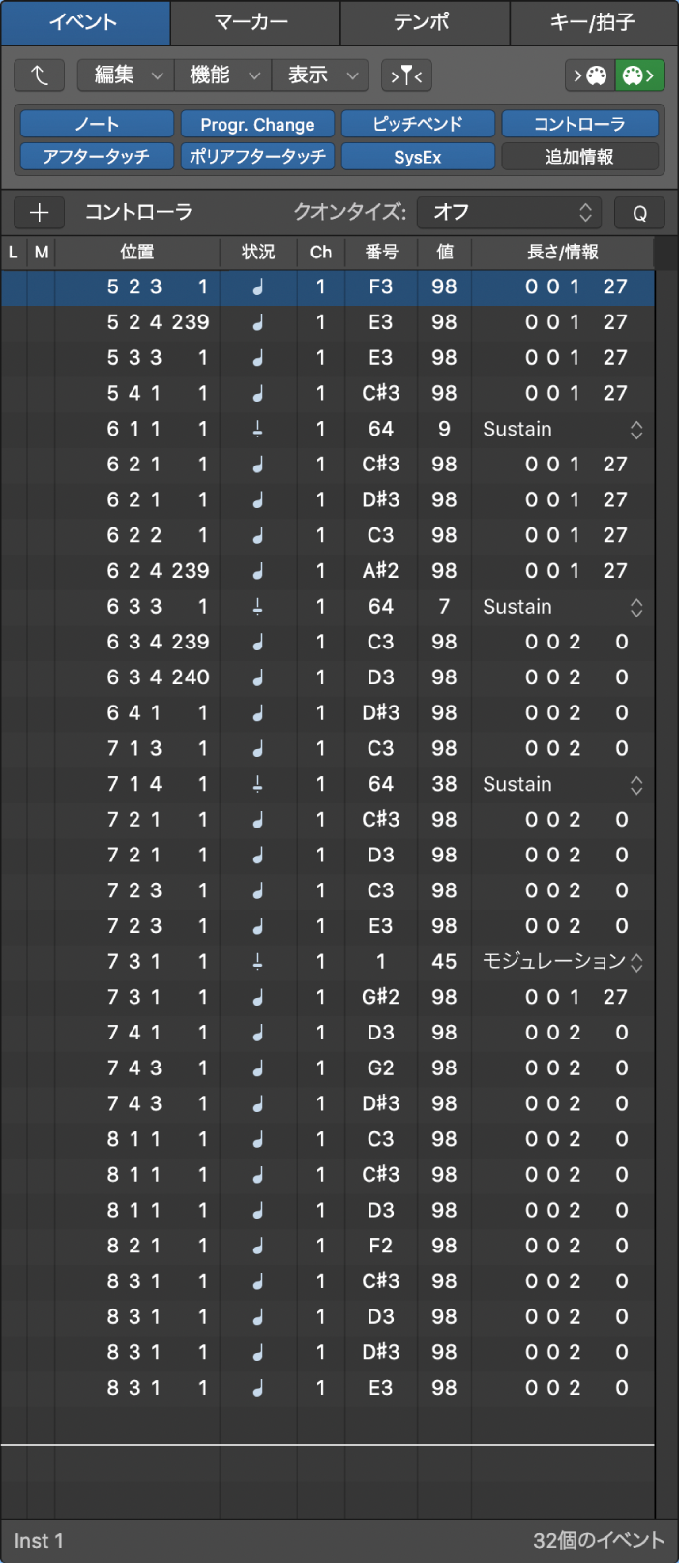The image size is (679, 1565).
Task: Select position 6 3 4 240
Action: point(158,677)
